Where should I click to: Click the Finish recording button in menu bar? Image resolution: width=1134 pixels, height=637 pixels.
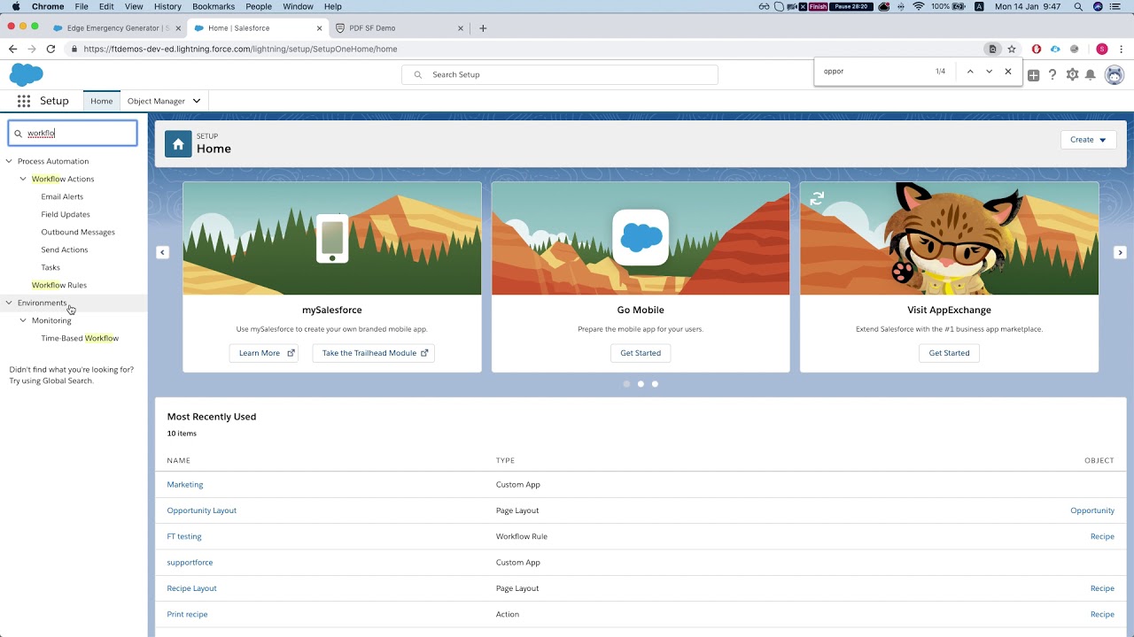(x=818, y=6)
